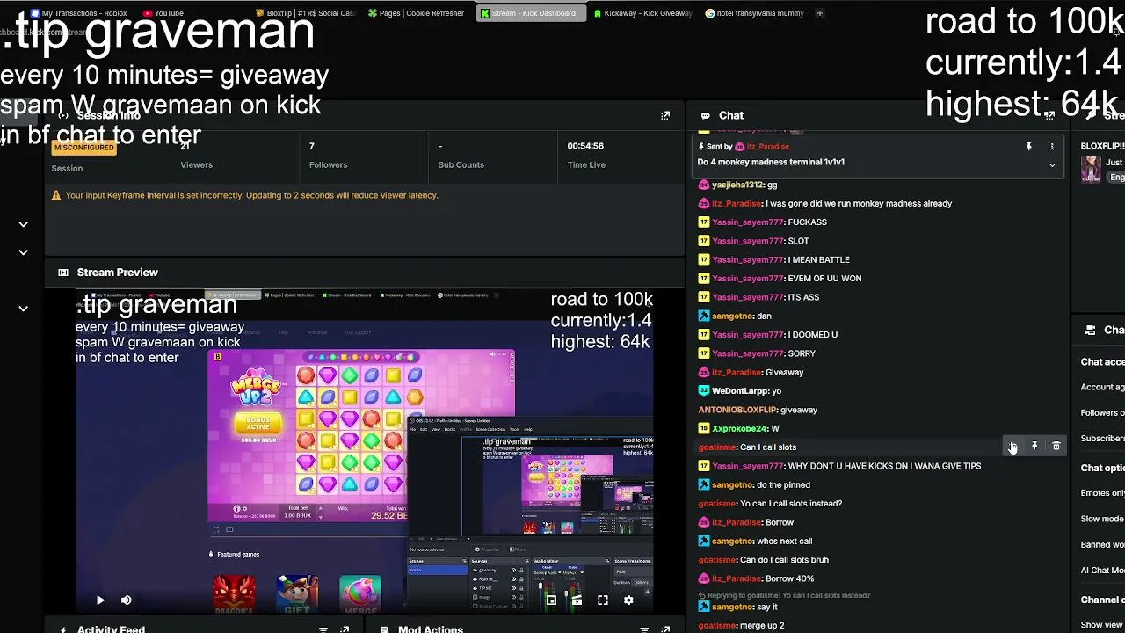This screenshot has height=633, width=1125.
Task: Click the Stream Preview panel title
Action: [118, 273]
